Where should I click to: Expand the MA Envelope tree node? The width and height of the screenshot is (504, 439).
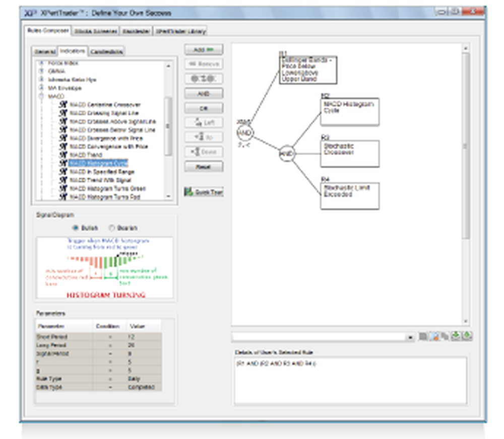pos(40,88)
